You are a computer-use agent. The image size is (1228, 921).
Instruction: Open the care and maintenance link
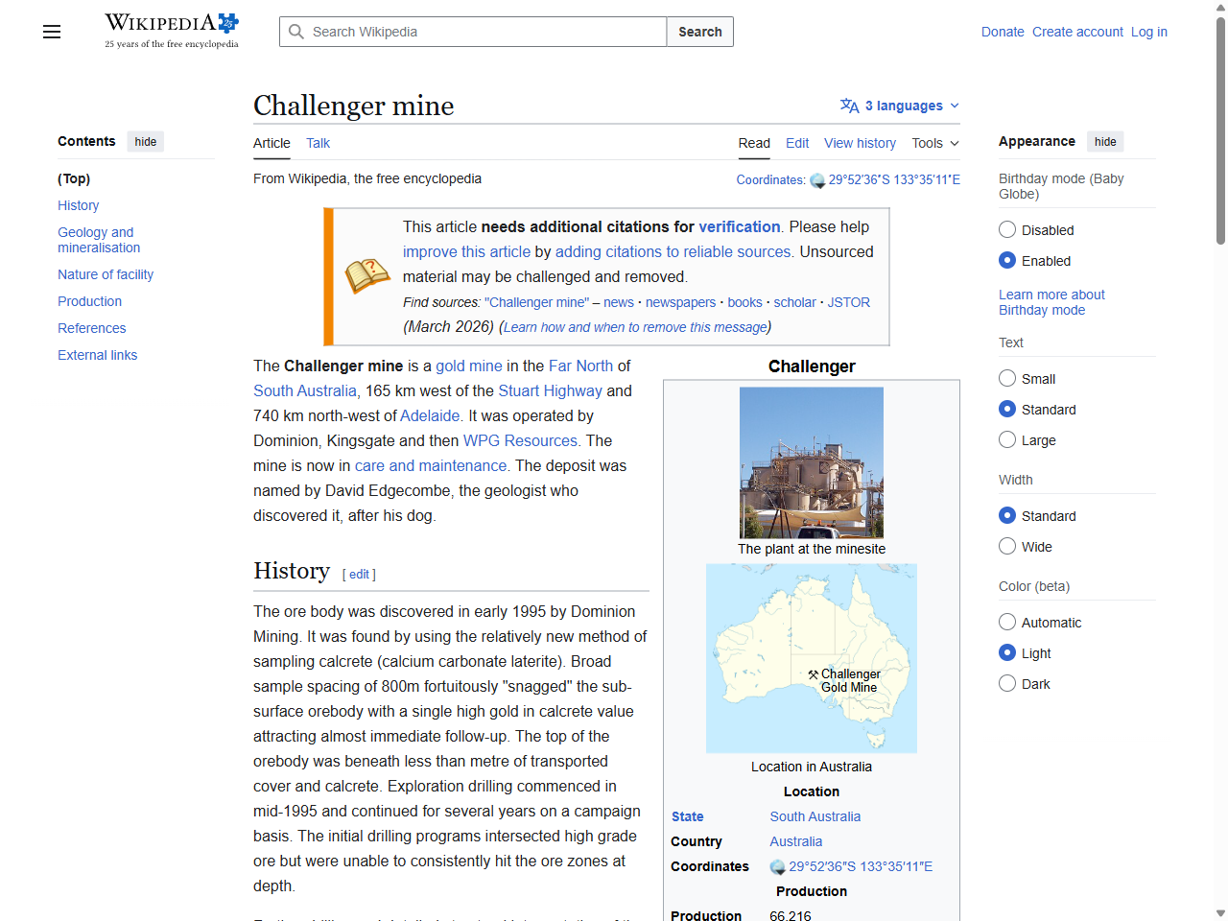pos(431,465)
